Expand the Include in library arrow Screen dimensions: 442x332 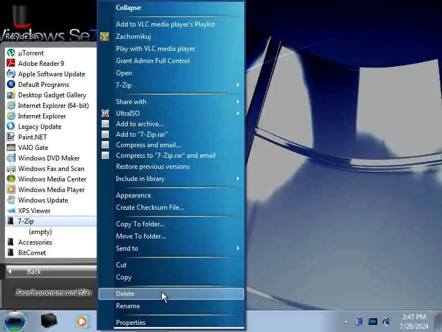[238, 179]
